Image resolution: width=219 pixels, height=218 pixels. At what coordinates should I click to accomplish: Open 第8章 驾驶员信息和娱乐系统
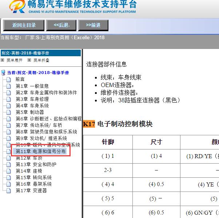click(46, 132)
